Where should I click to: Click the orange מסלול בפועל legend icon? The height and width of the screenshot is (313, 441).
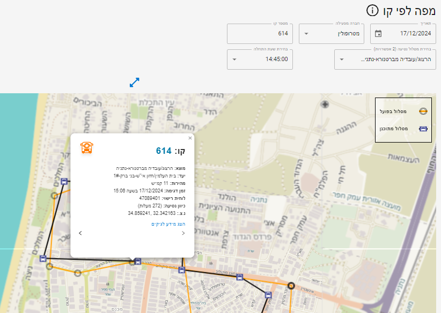tap(423, 111)
